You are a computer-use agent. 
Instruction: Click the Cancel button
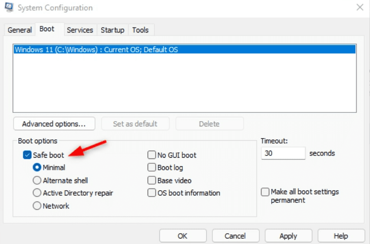pos(235,236)
